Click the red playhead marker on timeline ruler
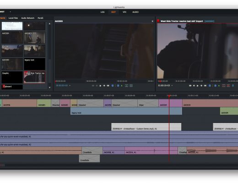 pos(169,96)
